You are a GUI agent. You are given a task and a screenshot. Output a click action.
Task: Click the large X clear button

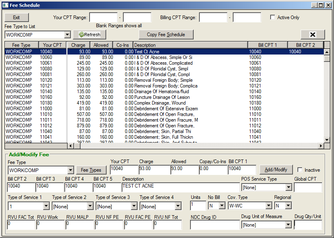(312, 35)
